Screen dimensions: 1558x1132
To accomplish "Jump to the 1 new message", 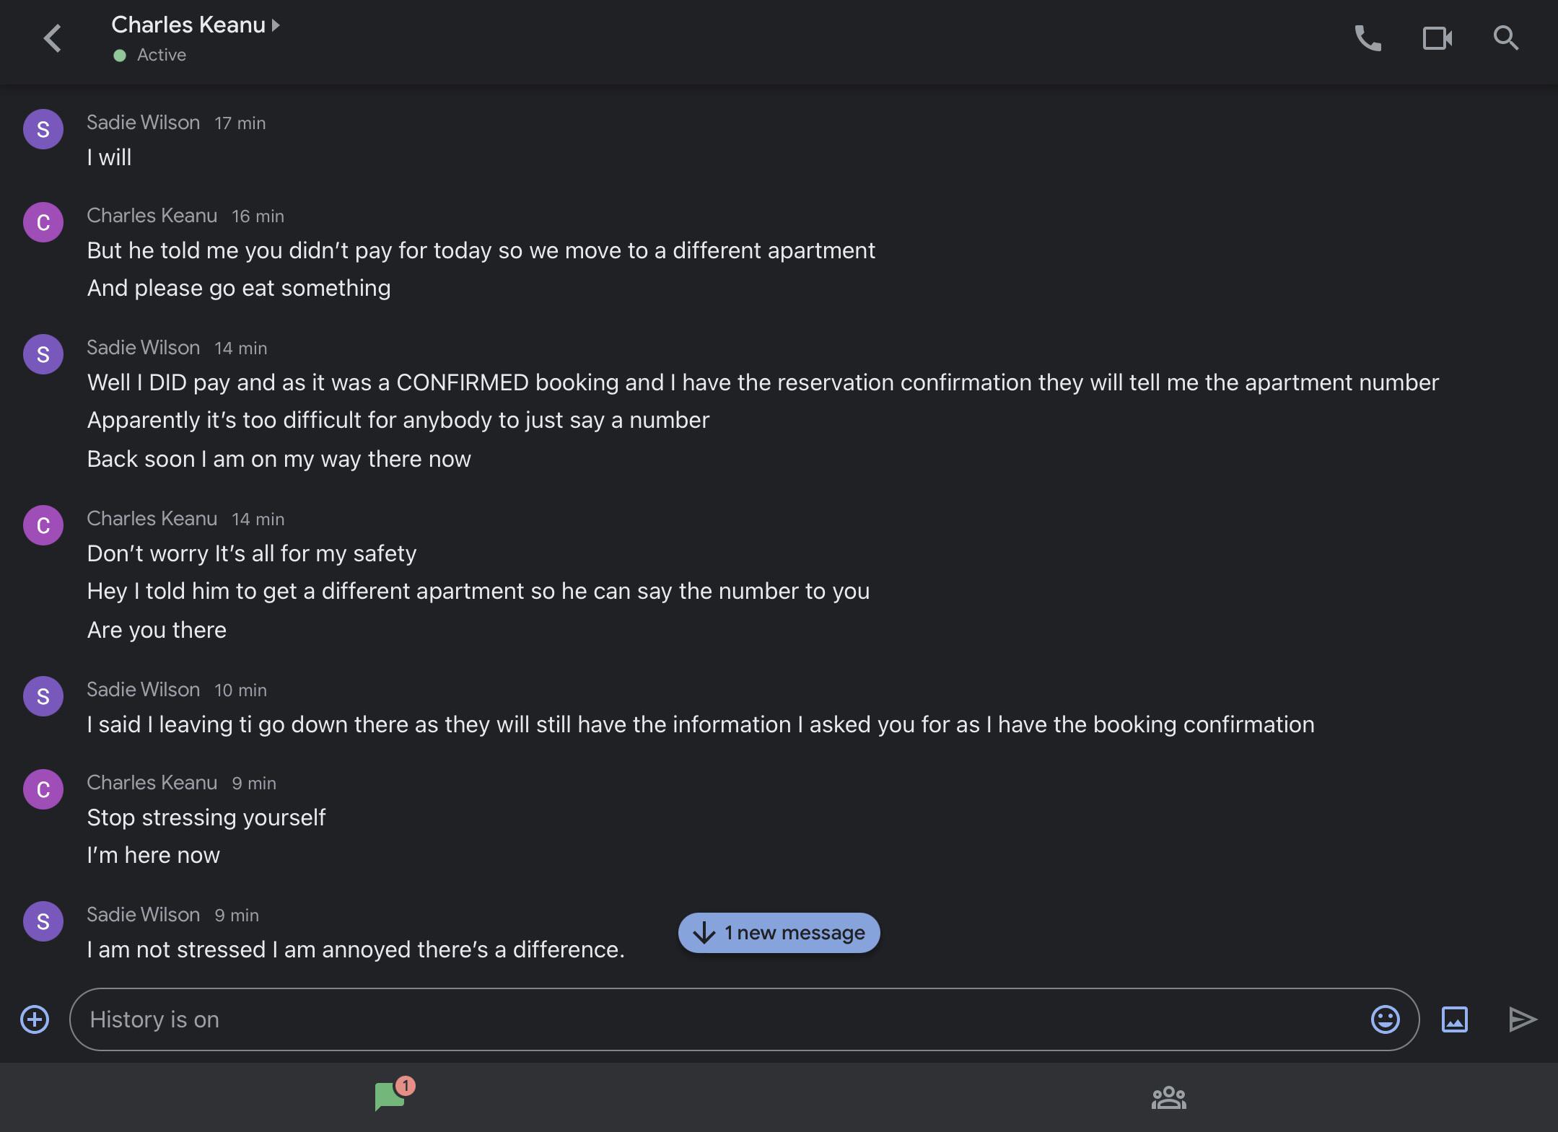I will [779, 933].
